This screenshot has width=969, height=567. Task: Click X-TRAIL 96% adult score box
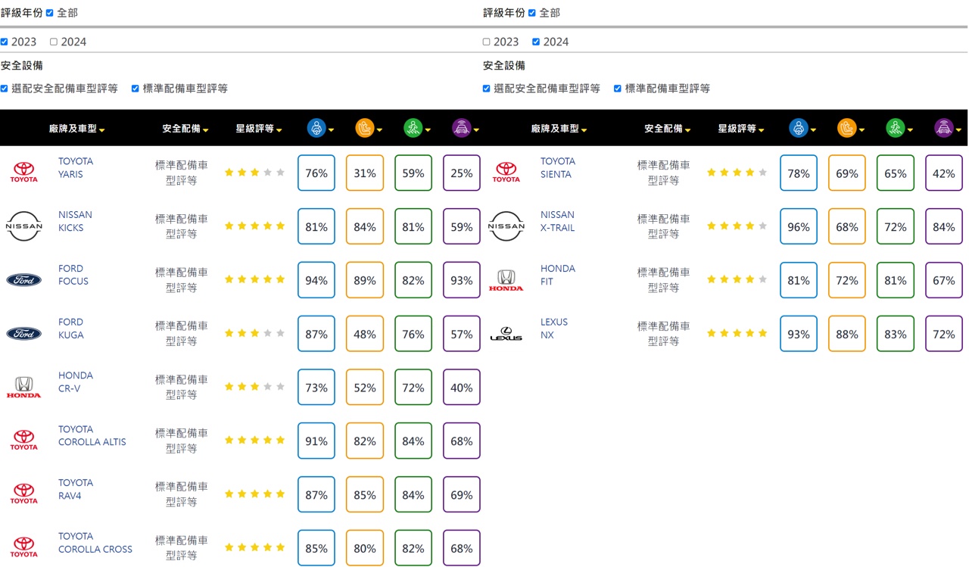[799, 226]
